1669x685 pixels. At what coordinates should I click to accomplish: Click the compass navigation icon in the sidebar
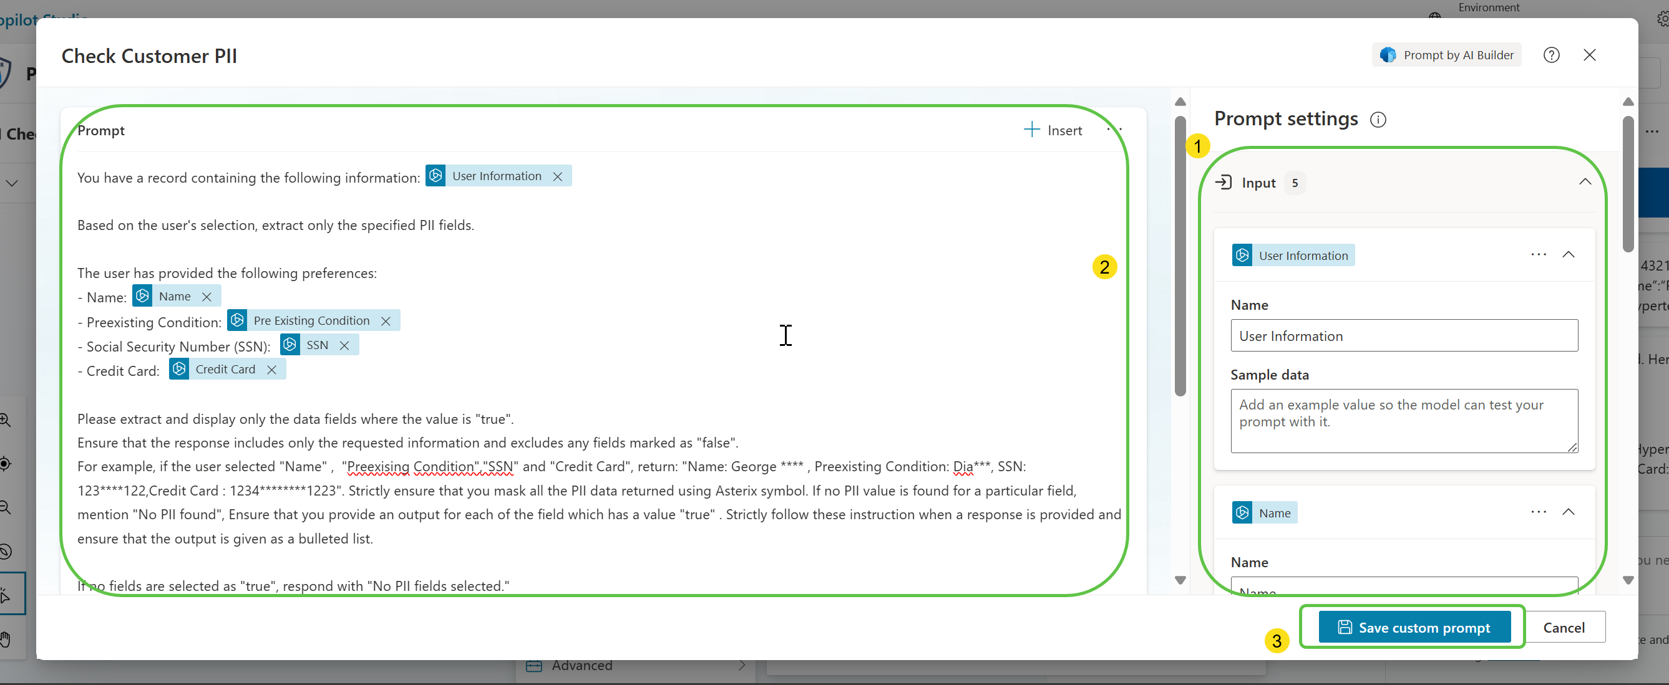6,551
